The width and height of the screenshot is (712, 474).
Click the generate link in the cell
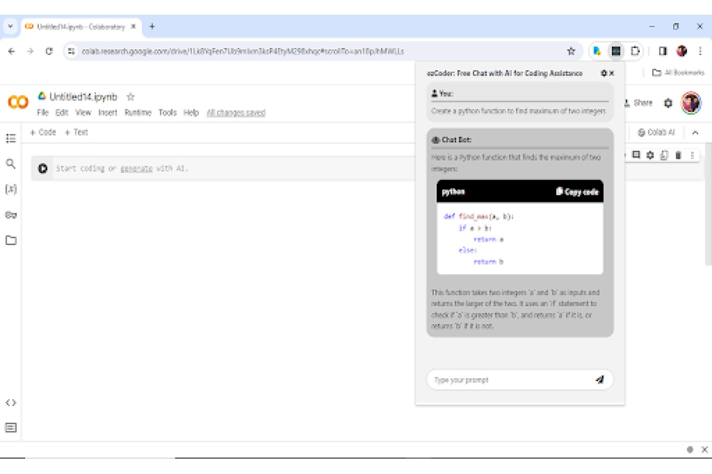136,168
